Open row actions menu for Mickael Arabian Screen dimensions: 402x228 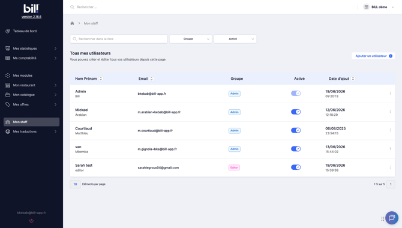point(390,112)
